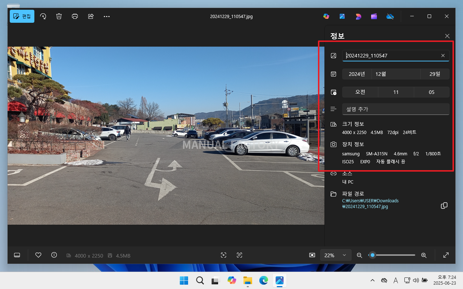Enter full screen with the expand arrows icon
This screenshot has width=463, height=289.
pos(446,255)
